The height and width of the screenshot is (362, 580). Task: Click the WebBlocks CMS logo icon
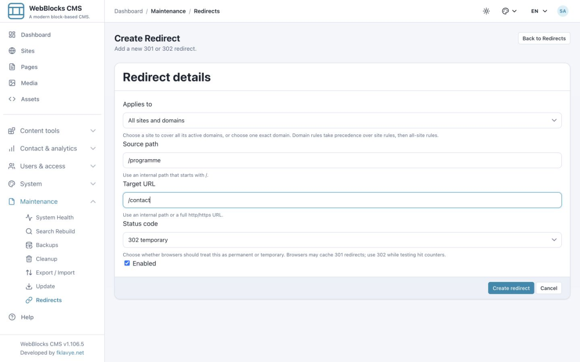(x=16, y=11)
